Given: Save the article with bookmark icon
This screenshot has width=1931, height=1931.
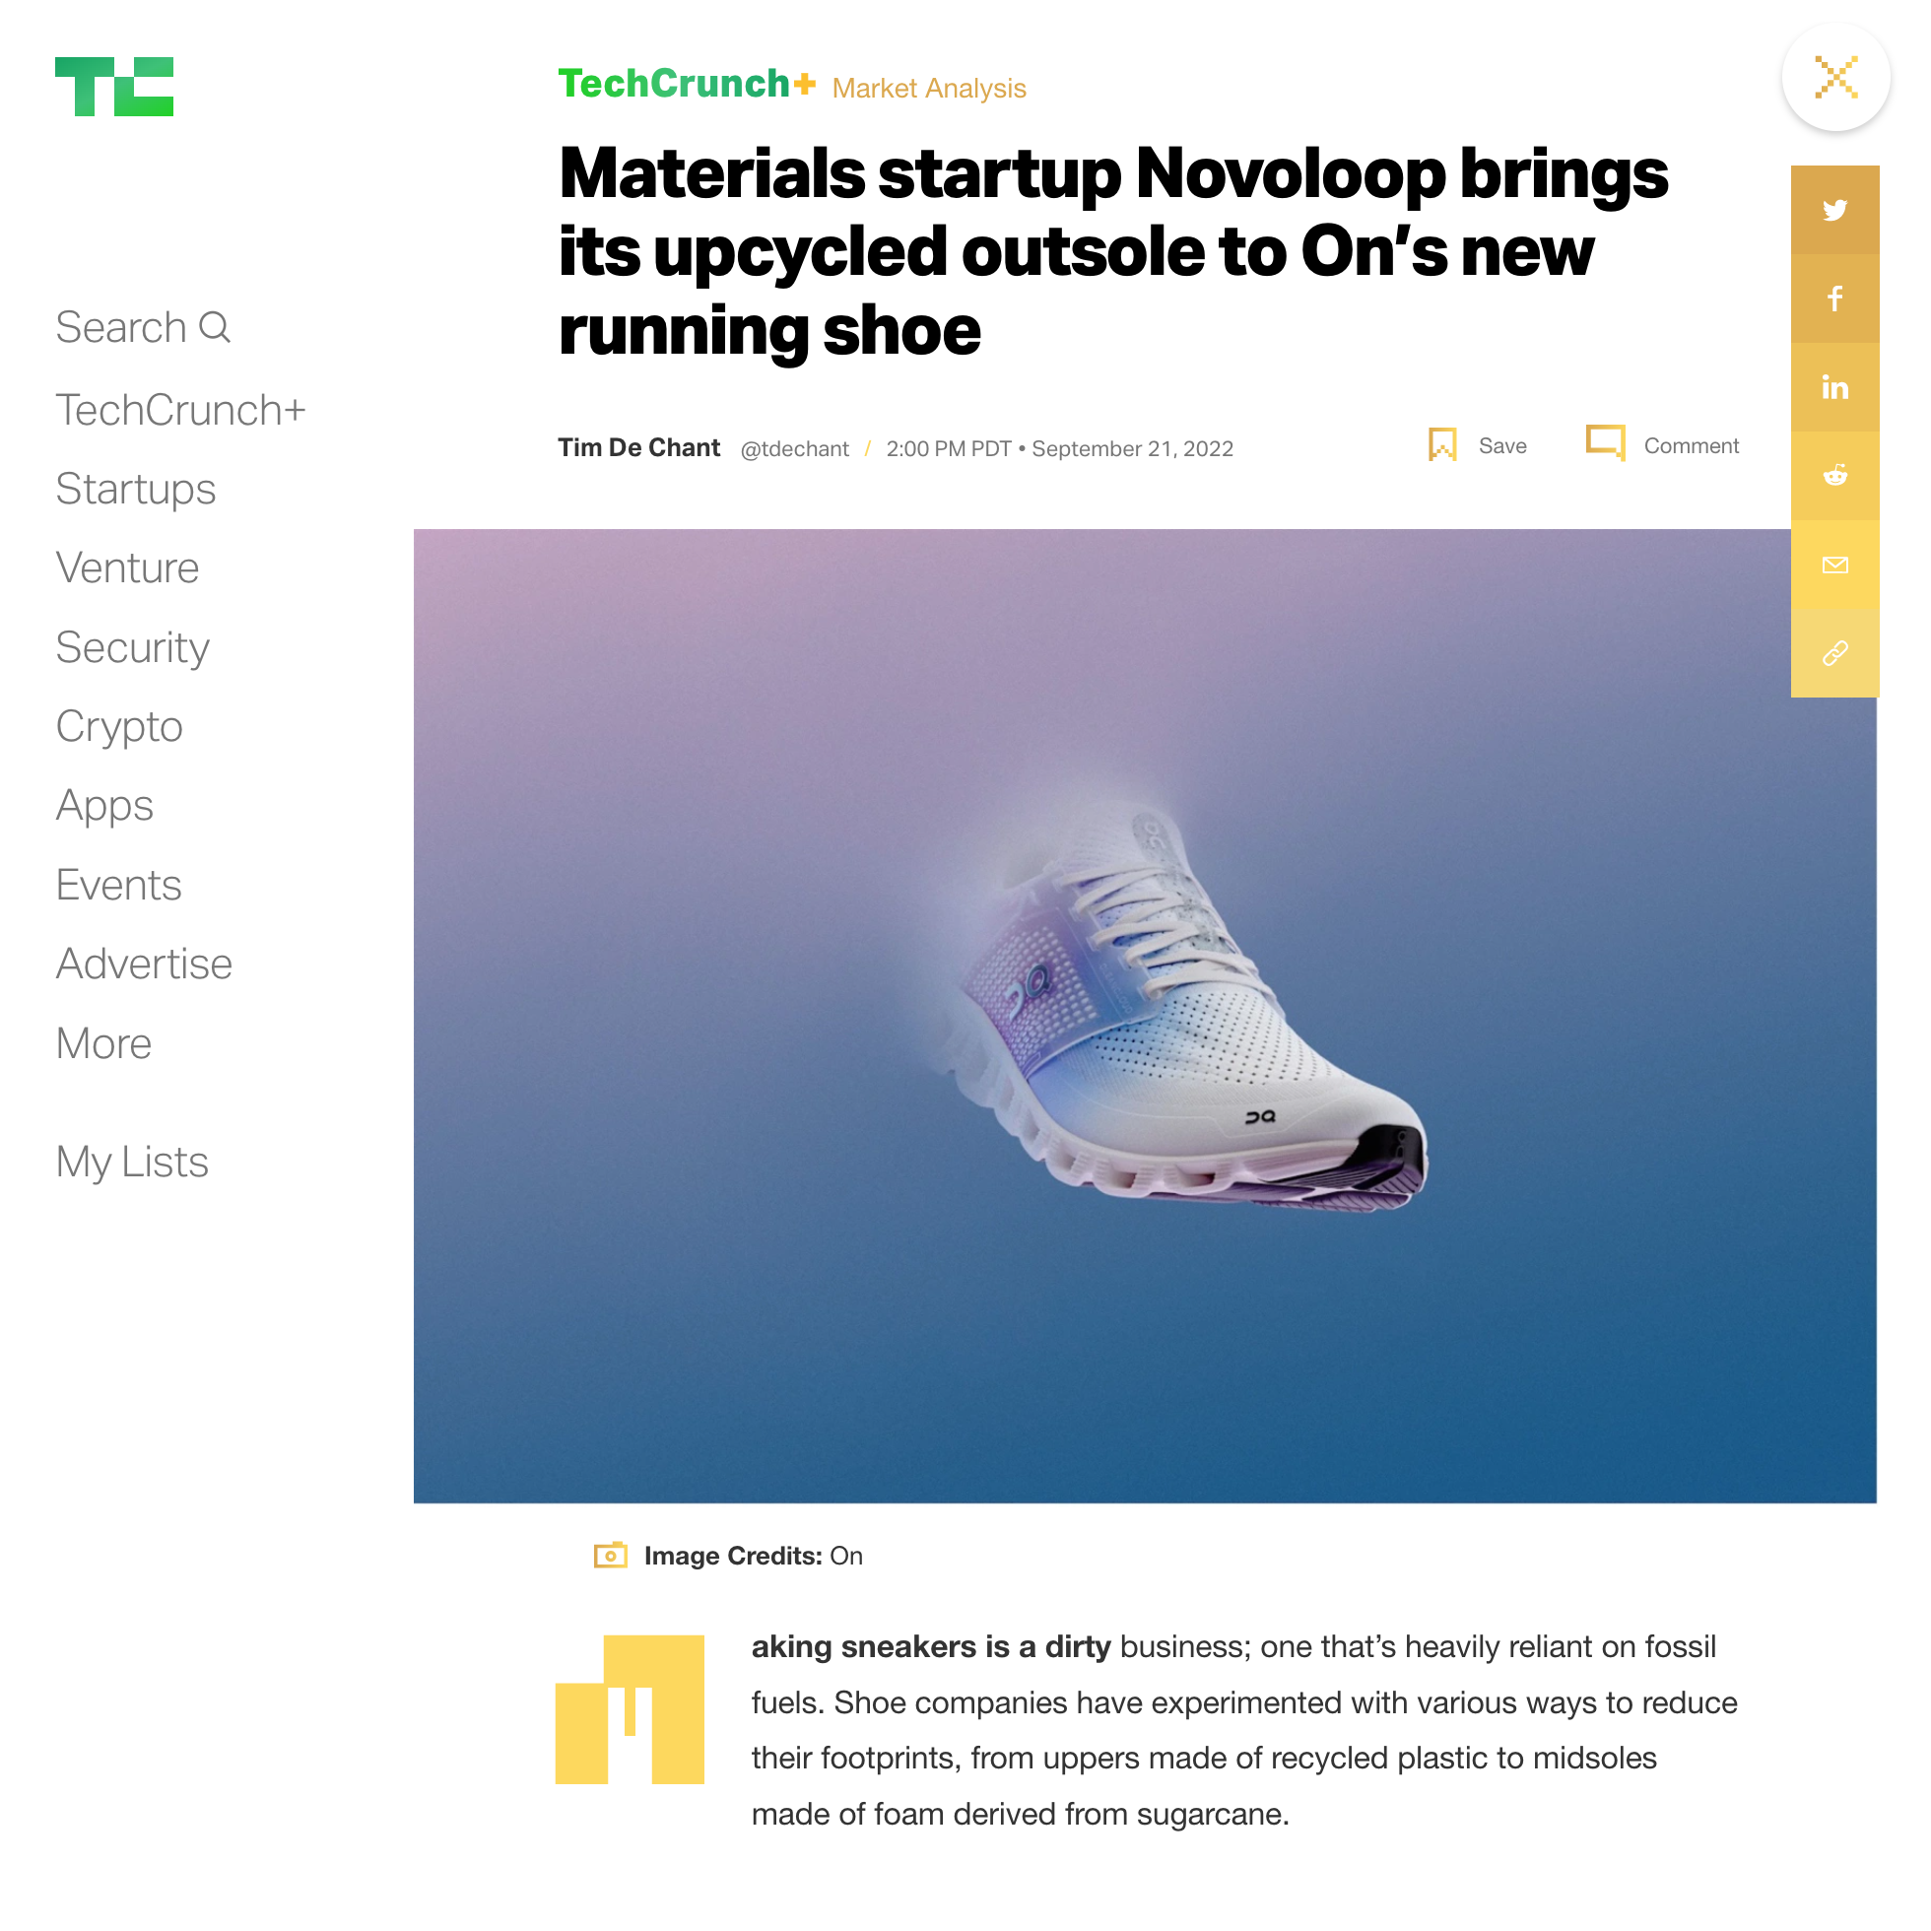Looking at the screenshot, I should (x=1442, y=444).
